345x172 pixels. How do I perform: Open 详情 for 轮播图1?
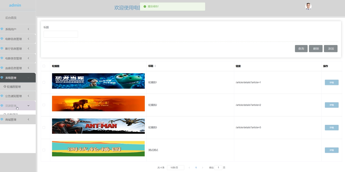[x=332, y=82]
